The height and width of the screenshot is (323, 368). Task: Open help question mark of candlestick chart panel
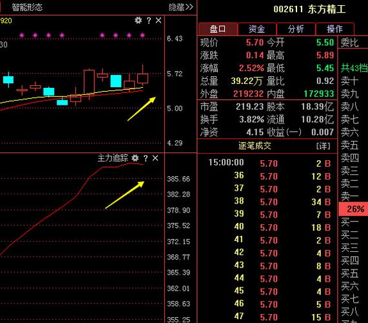click(x=149, y=21)
